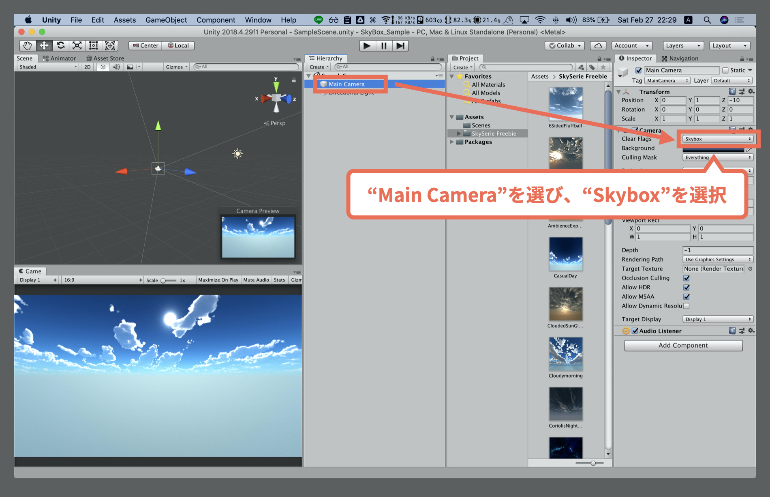Open the Gizmos dropdown in Scene view
770x497 pixels.
177,67
